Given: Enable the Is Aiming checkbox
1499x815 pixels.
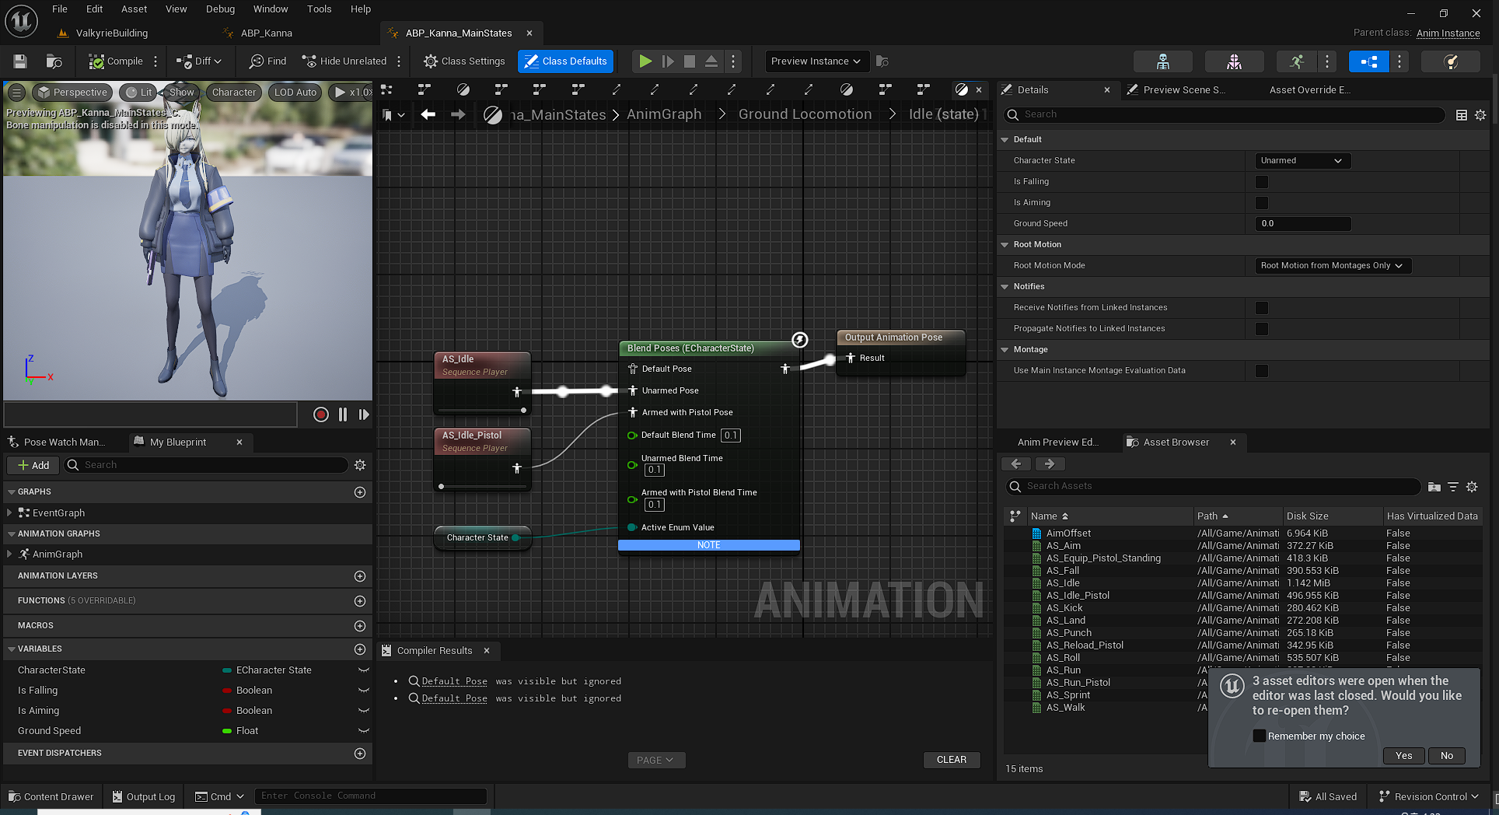Looking at the screenshot, I should 1262,203.
